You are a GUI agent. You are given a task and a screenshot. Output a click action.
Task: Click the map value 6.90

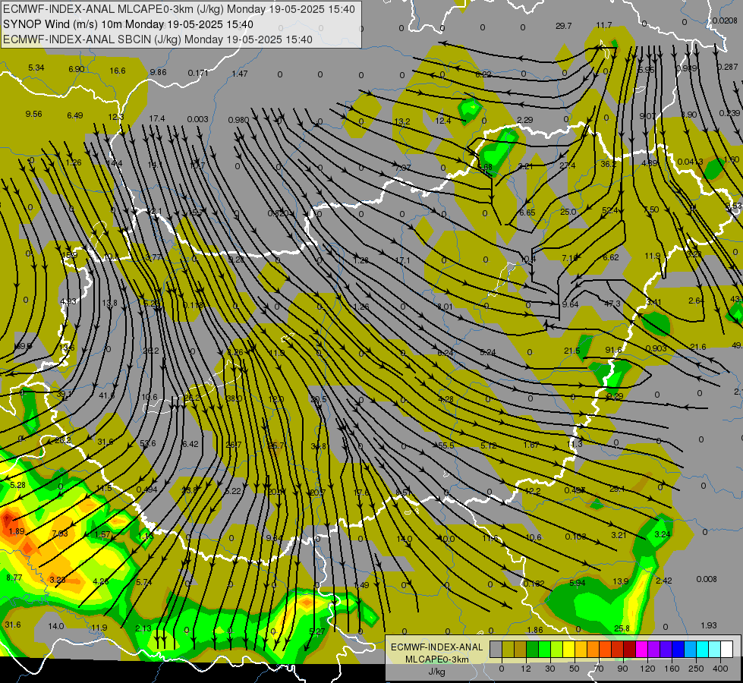(77, 69)
